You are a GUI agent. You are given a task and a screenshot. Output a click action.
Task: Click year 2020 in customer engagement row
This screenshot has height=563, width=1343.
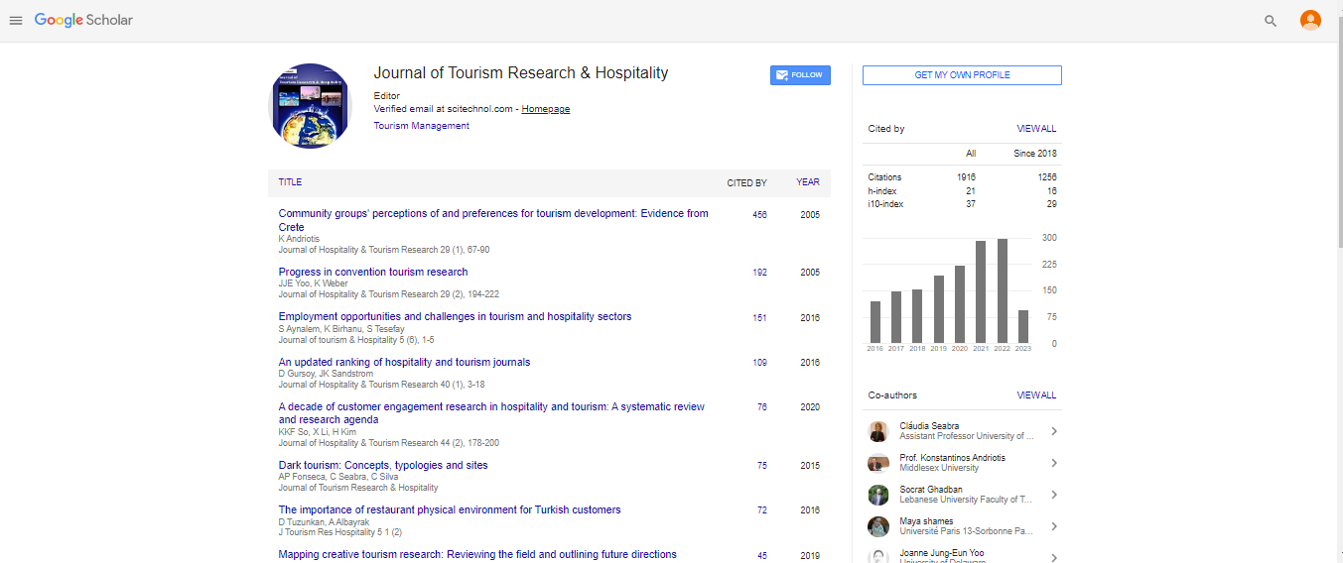pos(810,407)
